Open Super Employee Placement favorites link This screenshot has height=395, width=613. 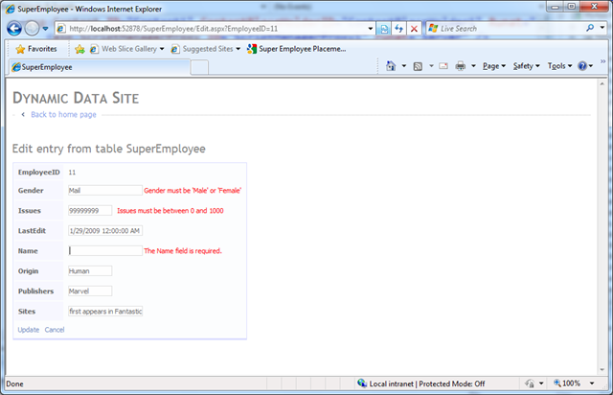tap(296, 48)
